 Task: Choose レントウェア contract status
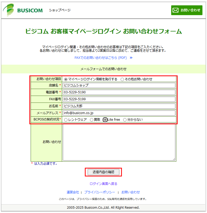[x=66, y=120]
